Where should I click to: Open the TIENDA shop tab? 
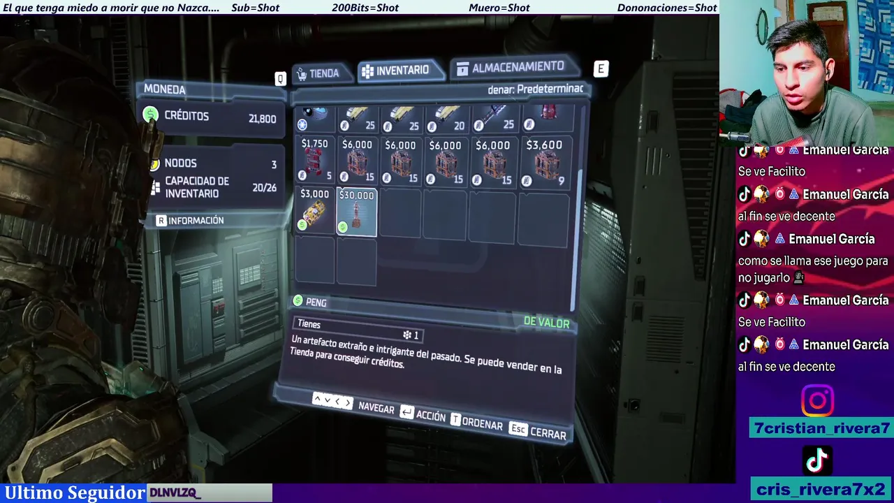318,73
